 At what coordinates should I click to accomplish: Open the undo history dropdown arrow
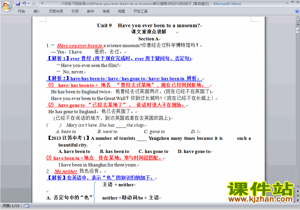28,4
